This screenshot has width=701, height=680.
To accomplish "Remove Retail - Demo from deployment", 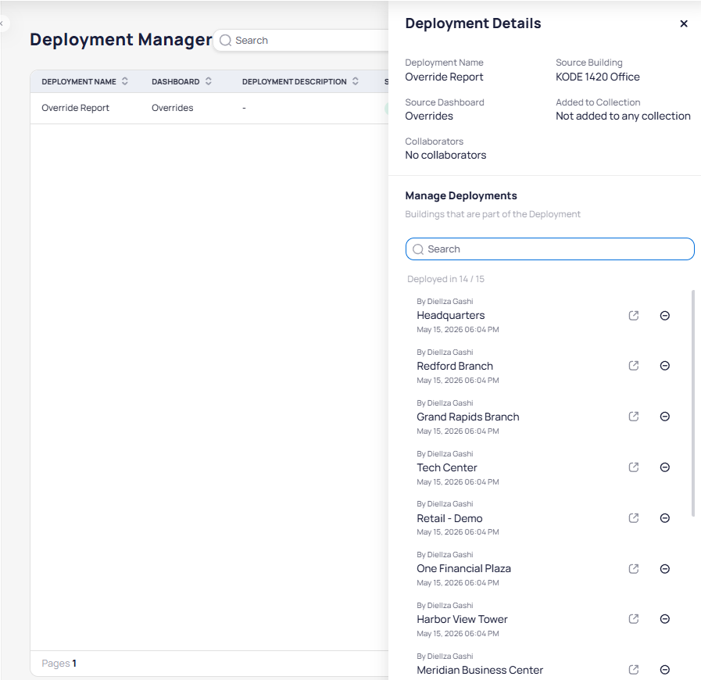I will pyautogui.click(x=664, y=518).
